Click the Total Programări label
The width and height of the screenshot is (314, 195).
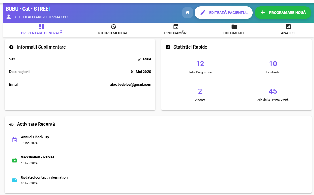click(200, 72)
